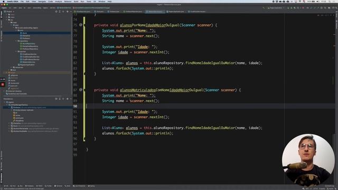The height and width of the screenshot is (190, 338).
Task: Expand the Disciplina entity in Persistence panel
Action: (10, 123)
